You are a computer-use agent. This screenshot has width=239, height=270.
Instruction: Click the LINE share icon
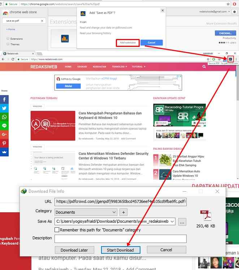pyautogui.click(x=4, y=126)
